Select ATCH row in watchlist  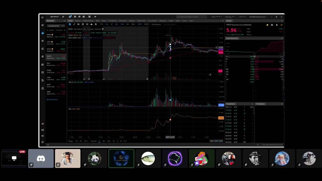point(56,50)
